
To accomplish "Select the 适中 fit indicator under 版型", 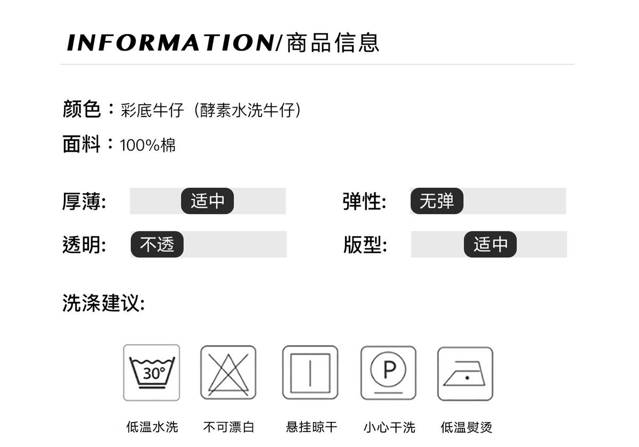I will coord(490,245).
